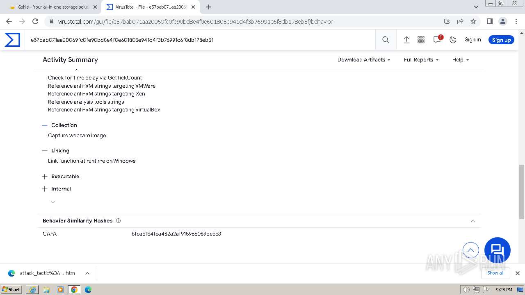Expand the Executable section
Viewport: 525px width, 295px height.
pyautogui.click(x=45, y=177)
